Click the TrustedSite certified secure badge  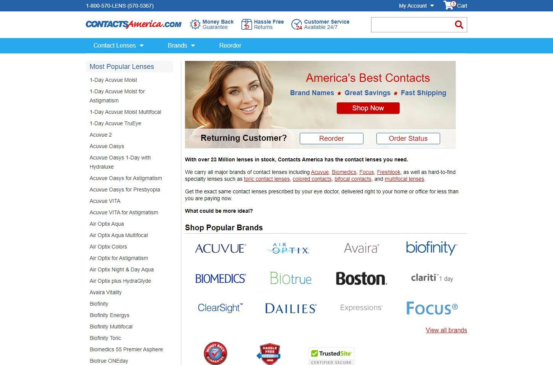[x=331, y=356]
